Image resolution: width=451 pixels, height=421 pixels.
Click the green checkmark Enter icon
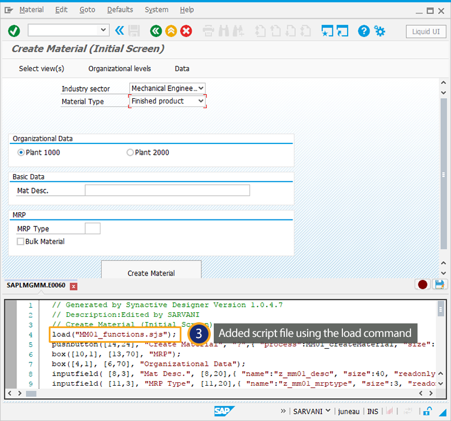pos(14,31)
